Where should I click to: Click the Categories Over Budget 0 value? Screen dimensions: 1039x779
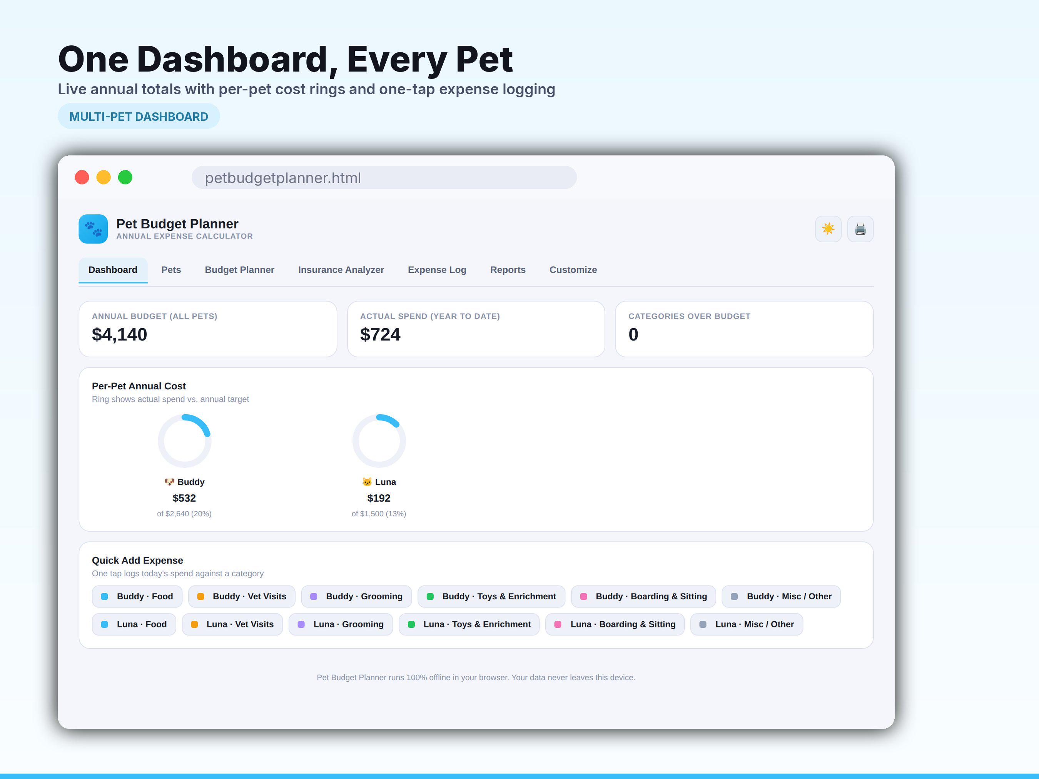click(633, 334)
